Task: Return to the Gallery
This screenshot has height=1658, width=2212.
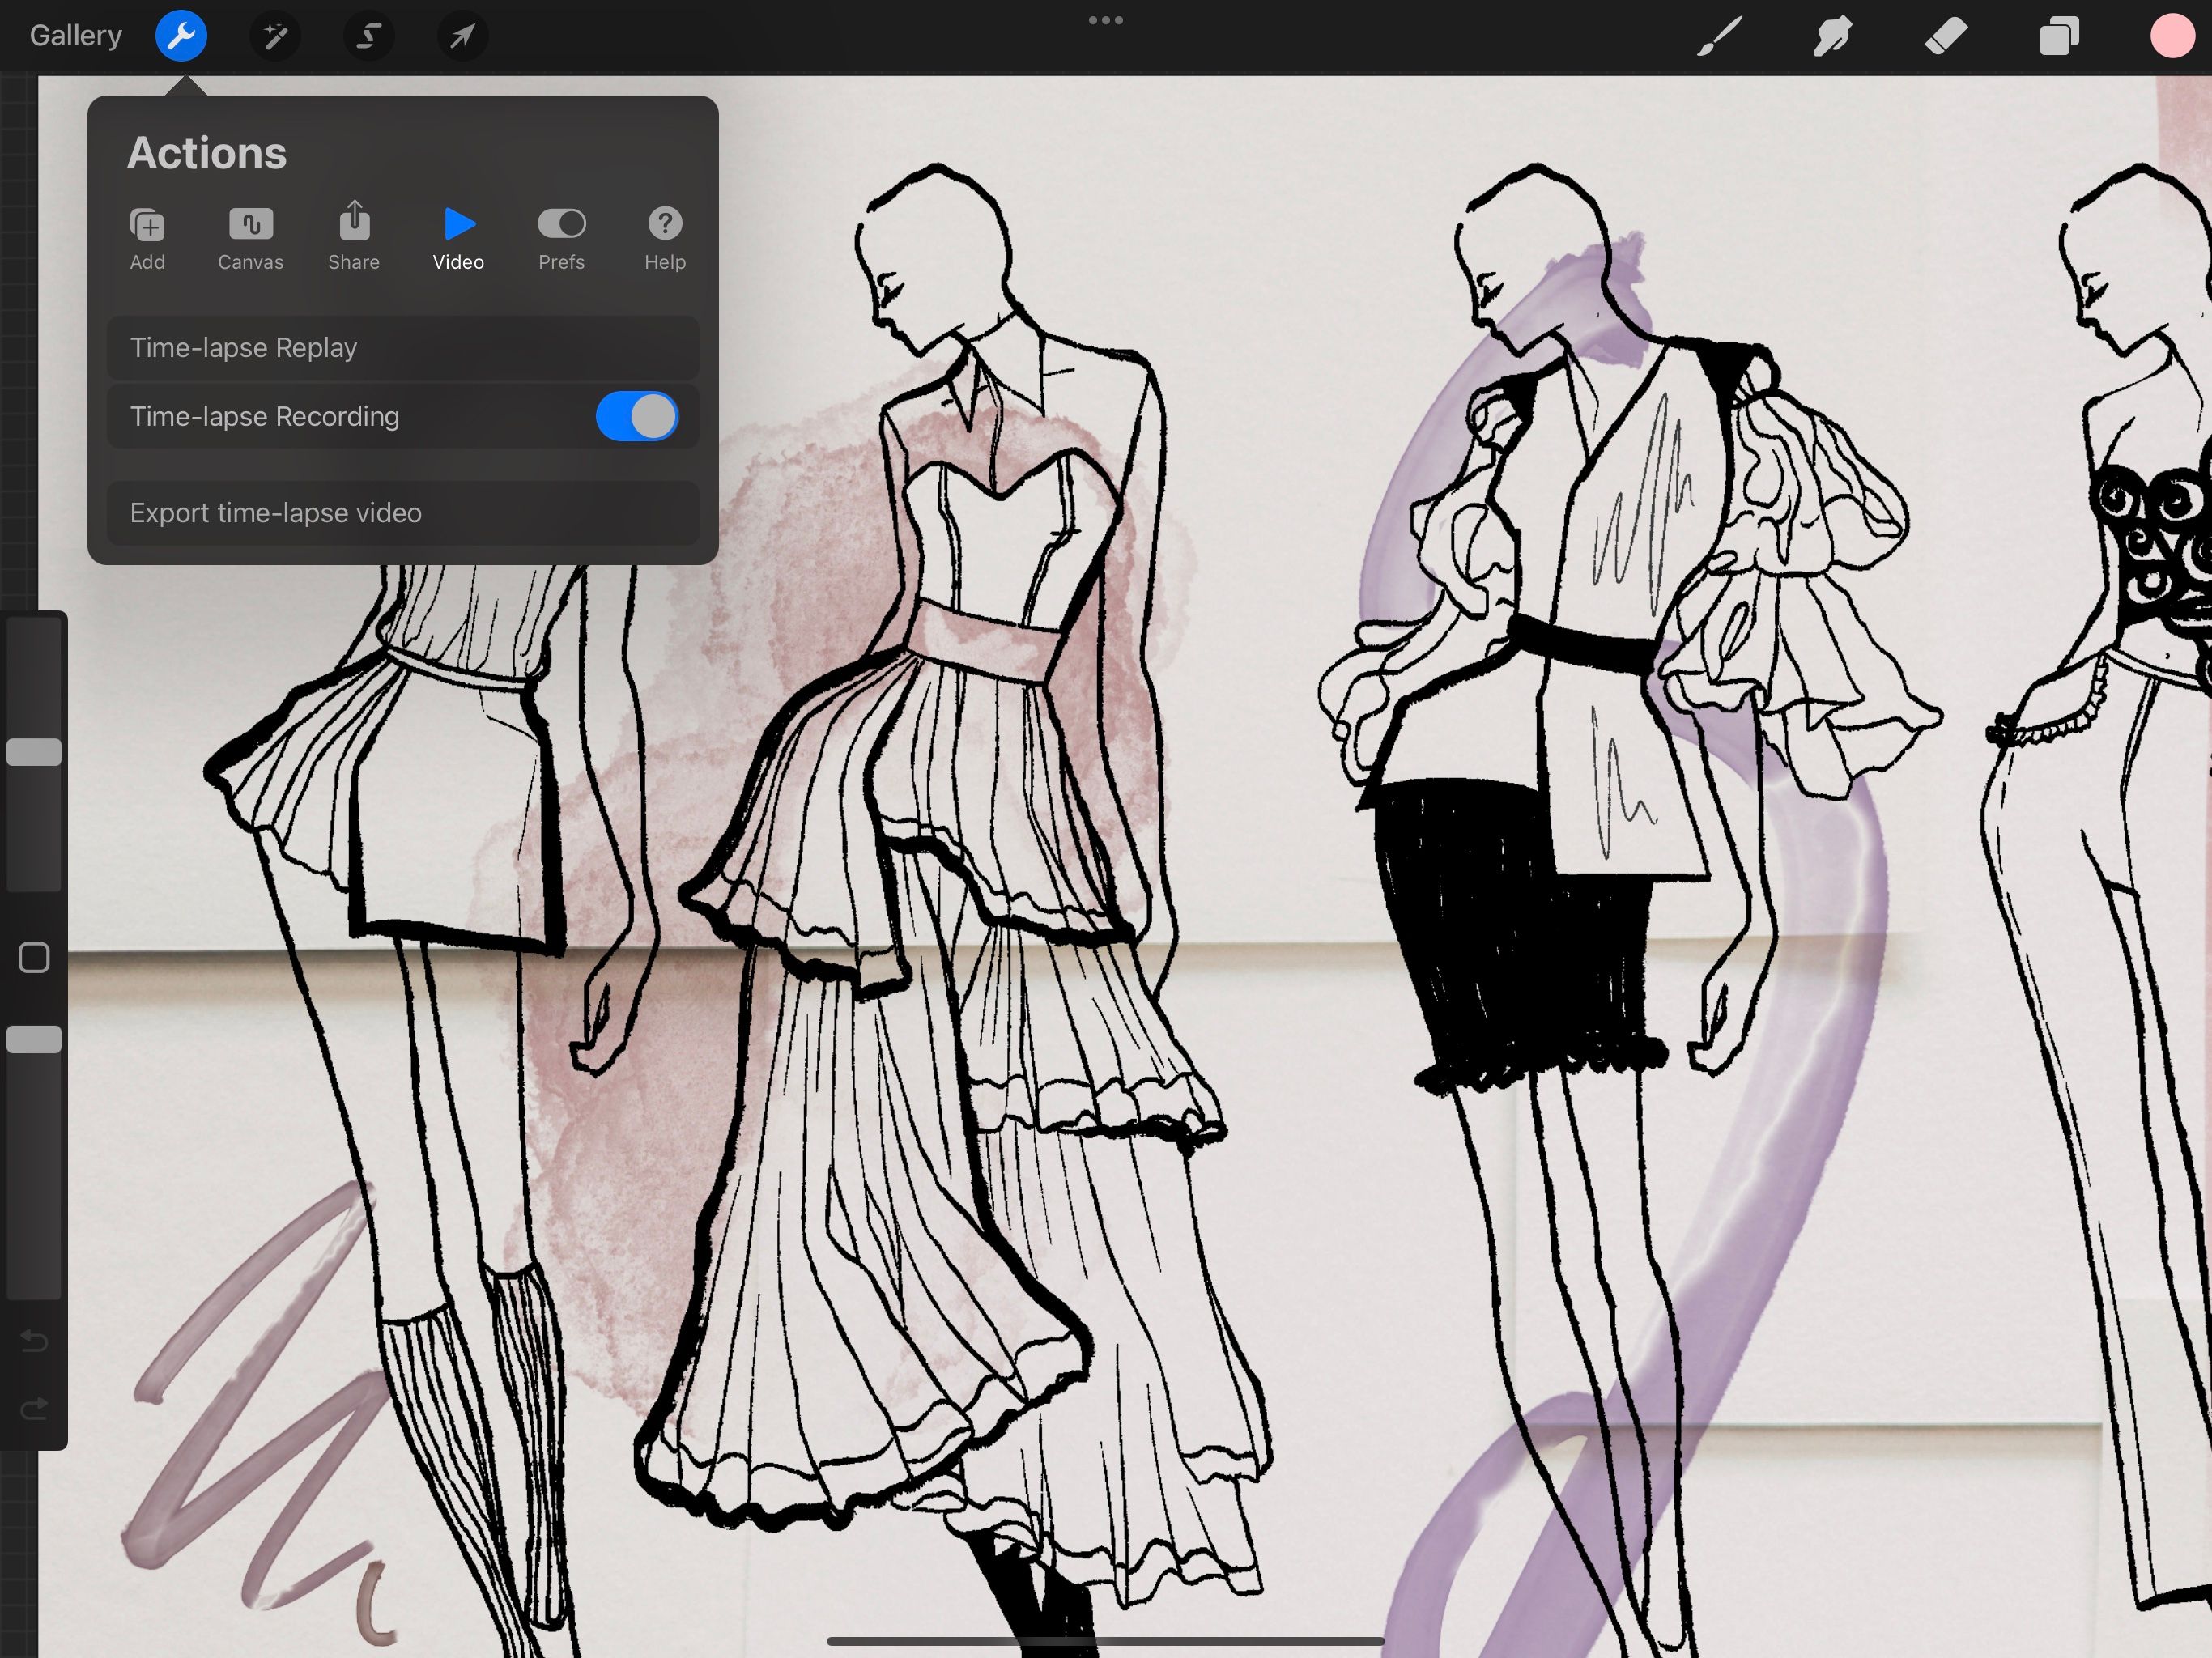Action: coord(75,35)
